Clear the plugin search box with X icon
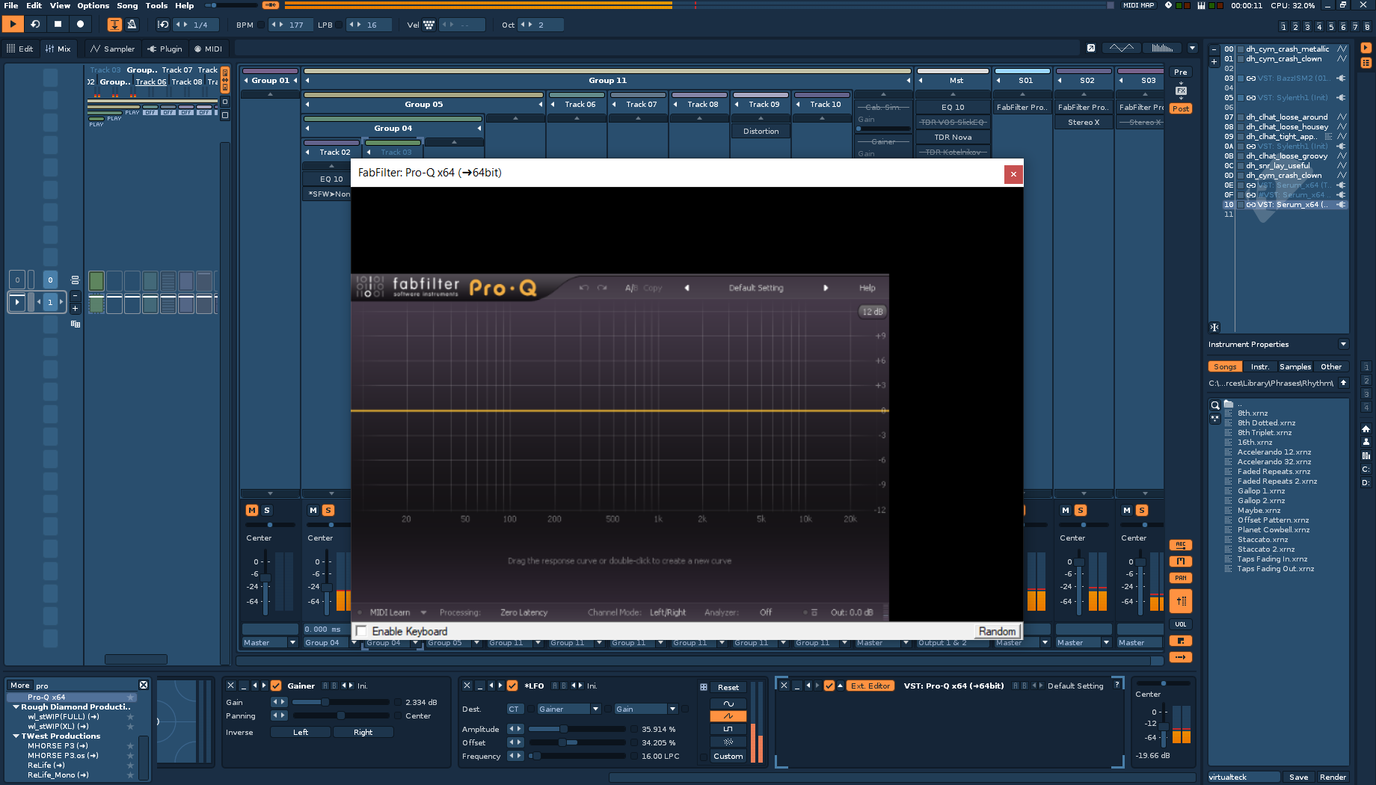The image size is (1376, 785). (x=144, y=685)
